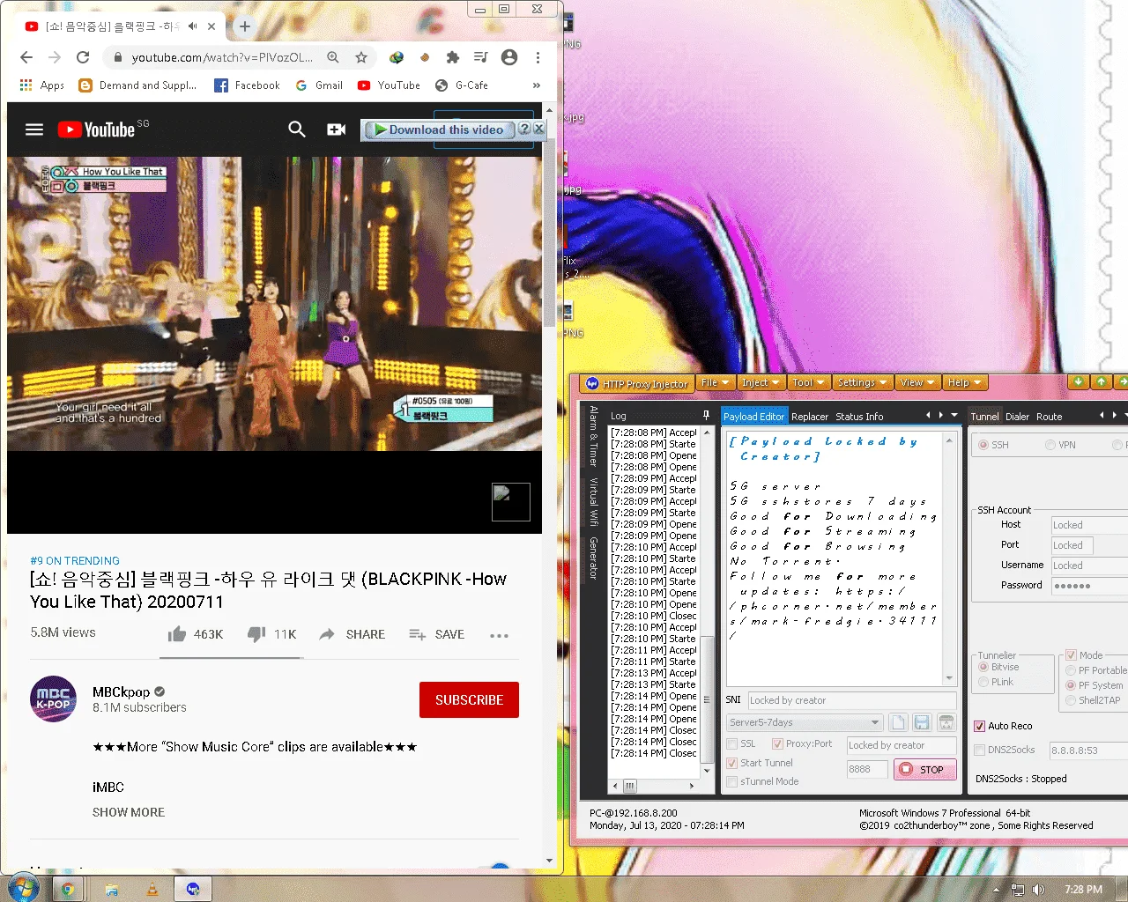Open Alarm & Timer side panel
Viewport: 1128px width, 902px height.
click(594, 436)
